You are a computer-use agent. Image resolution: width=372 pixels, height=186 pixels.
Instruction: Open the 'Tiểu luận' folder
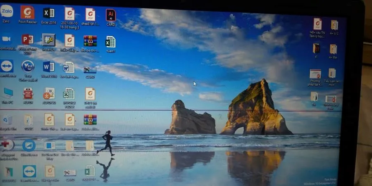(x=332, y=74)
